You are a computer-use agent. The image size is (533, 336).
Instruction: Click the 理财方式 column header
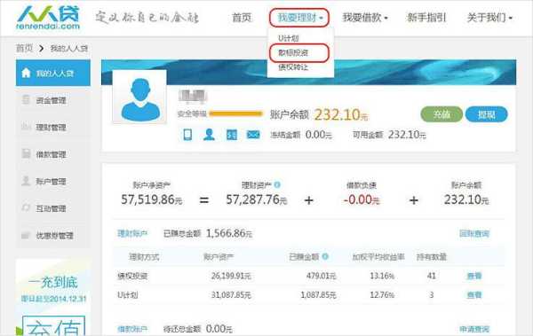pyautogui.click(x=144, y=257)
